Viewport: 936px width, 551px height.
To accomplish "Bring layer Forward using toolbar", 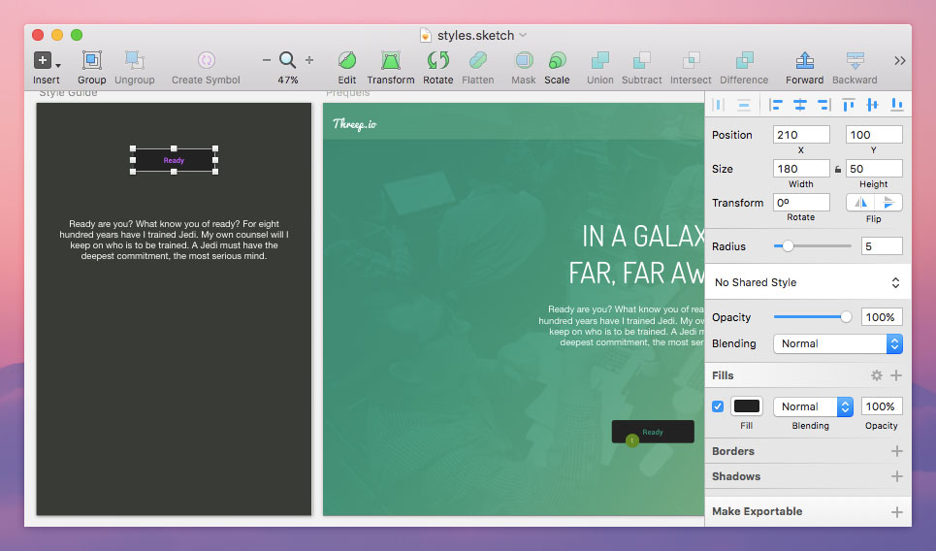I will pos(804,60).
